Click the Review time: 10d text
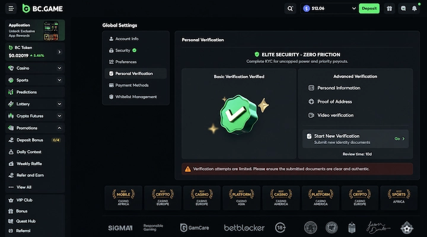 pyautogui.click(x=357, y=154)
